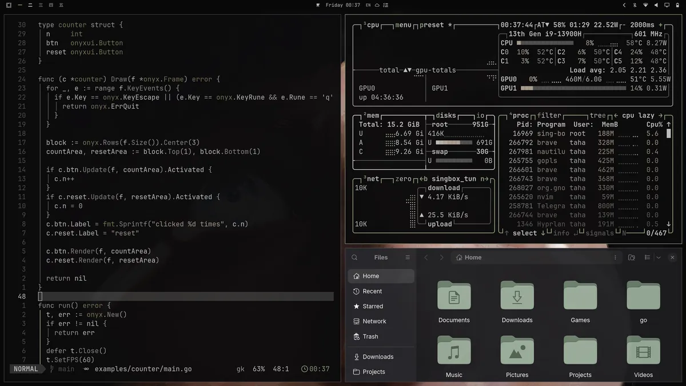Toggle the btop cpu box label
The image size is (686, 386).
(371, 25)
